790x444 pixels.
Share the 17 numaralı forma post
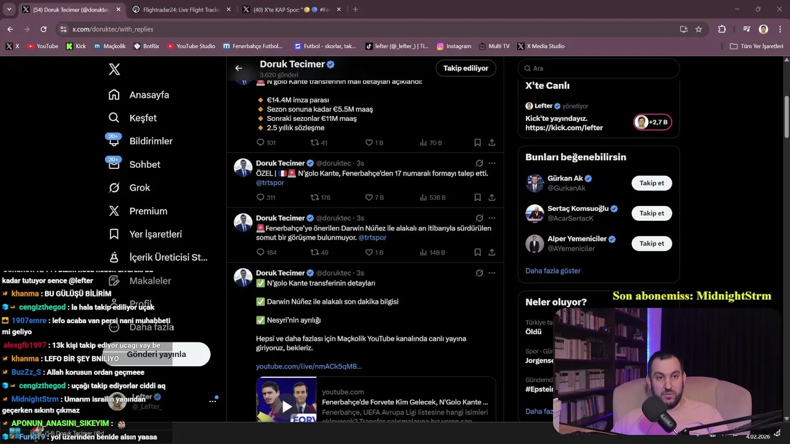(492, 197)
